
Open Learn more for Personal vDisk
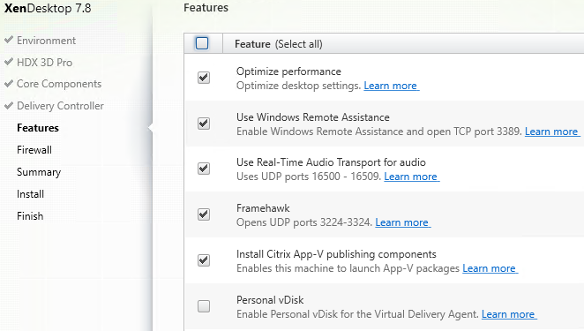click(x=509, y=314)
